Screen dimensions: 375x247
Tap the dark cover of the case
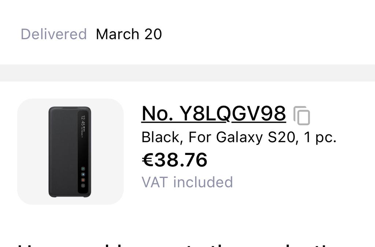[63, 152]
